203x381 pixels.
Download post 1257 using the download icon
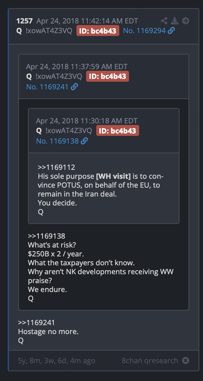(x=175, y=21)
